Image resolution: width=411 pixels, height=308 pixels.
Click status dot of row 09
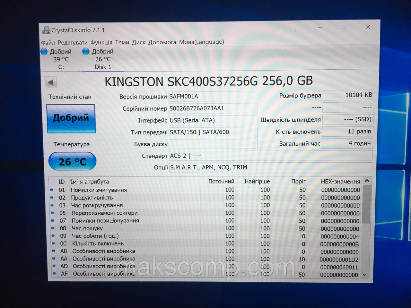pyautogui.click(x=53, y=236)
